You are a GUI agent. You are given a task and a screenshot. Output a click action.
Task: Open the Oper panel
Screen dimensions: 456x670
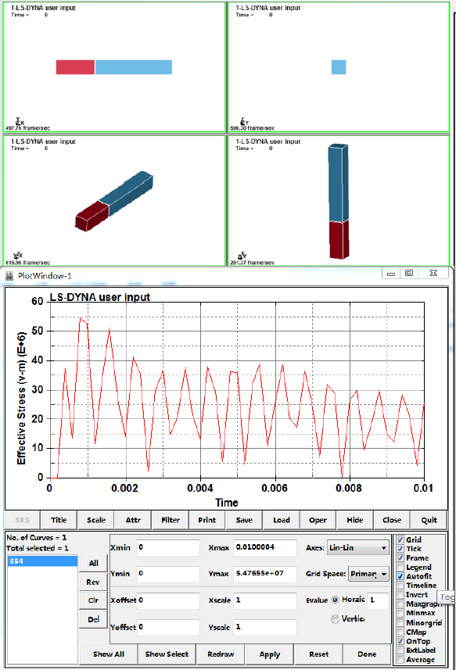pos(318,520)
